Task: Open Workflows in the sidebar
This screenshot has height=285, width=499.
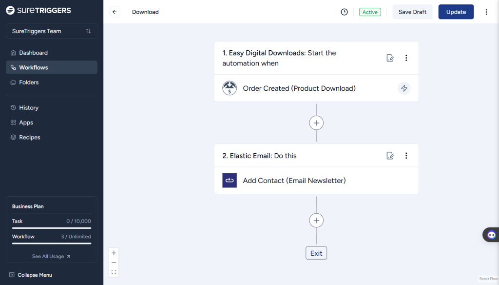Action: pyautogui.click(x=52, y=67)
